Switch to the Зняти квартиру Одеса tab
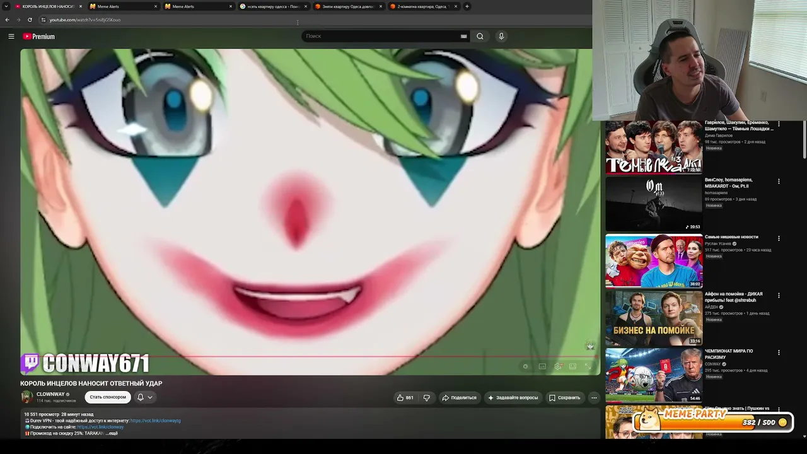The height and width of the screenshot is (454, 807). coord(348,6)
